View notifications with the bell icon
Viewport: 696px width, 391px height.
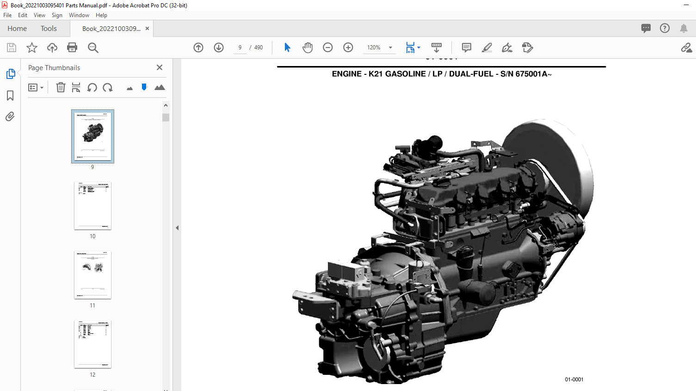tap(684, 28)
